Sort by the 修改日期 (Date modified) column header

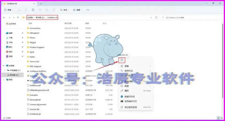[68, 23]
